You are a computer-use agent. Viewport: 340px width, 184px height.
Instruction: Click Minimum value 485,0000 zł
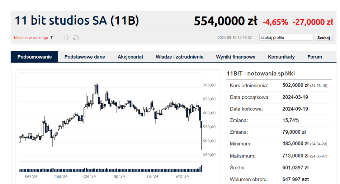[x=295, y=144]
